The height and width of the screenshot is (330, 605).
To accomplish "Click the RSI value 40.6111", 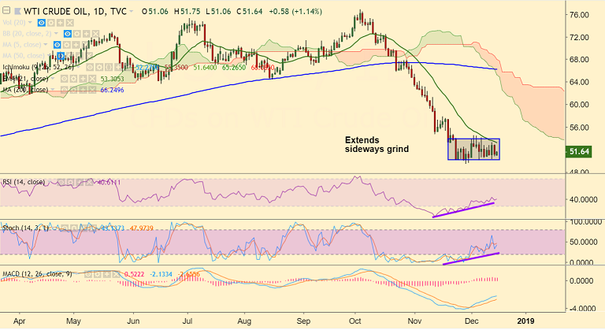I will point(109,183).
